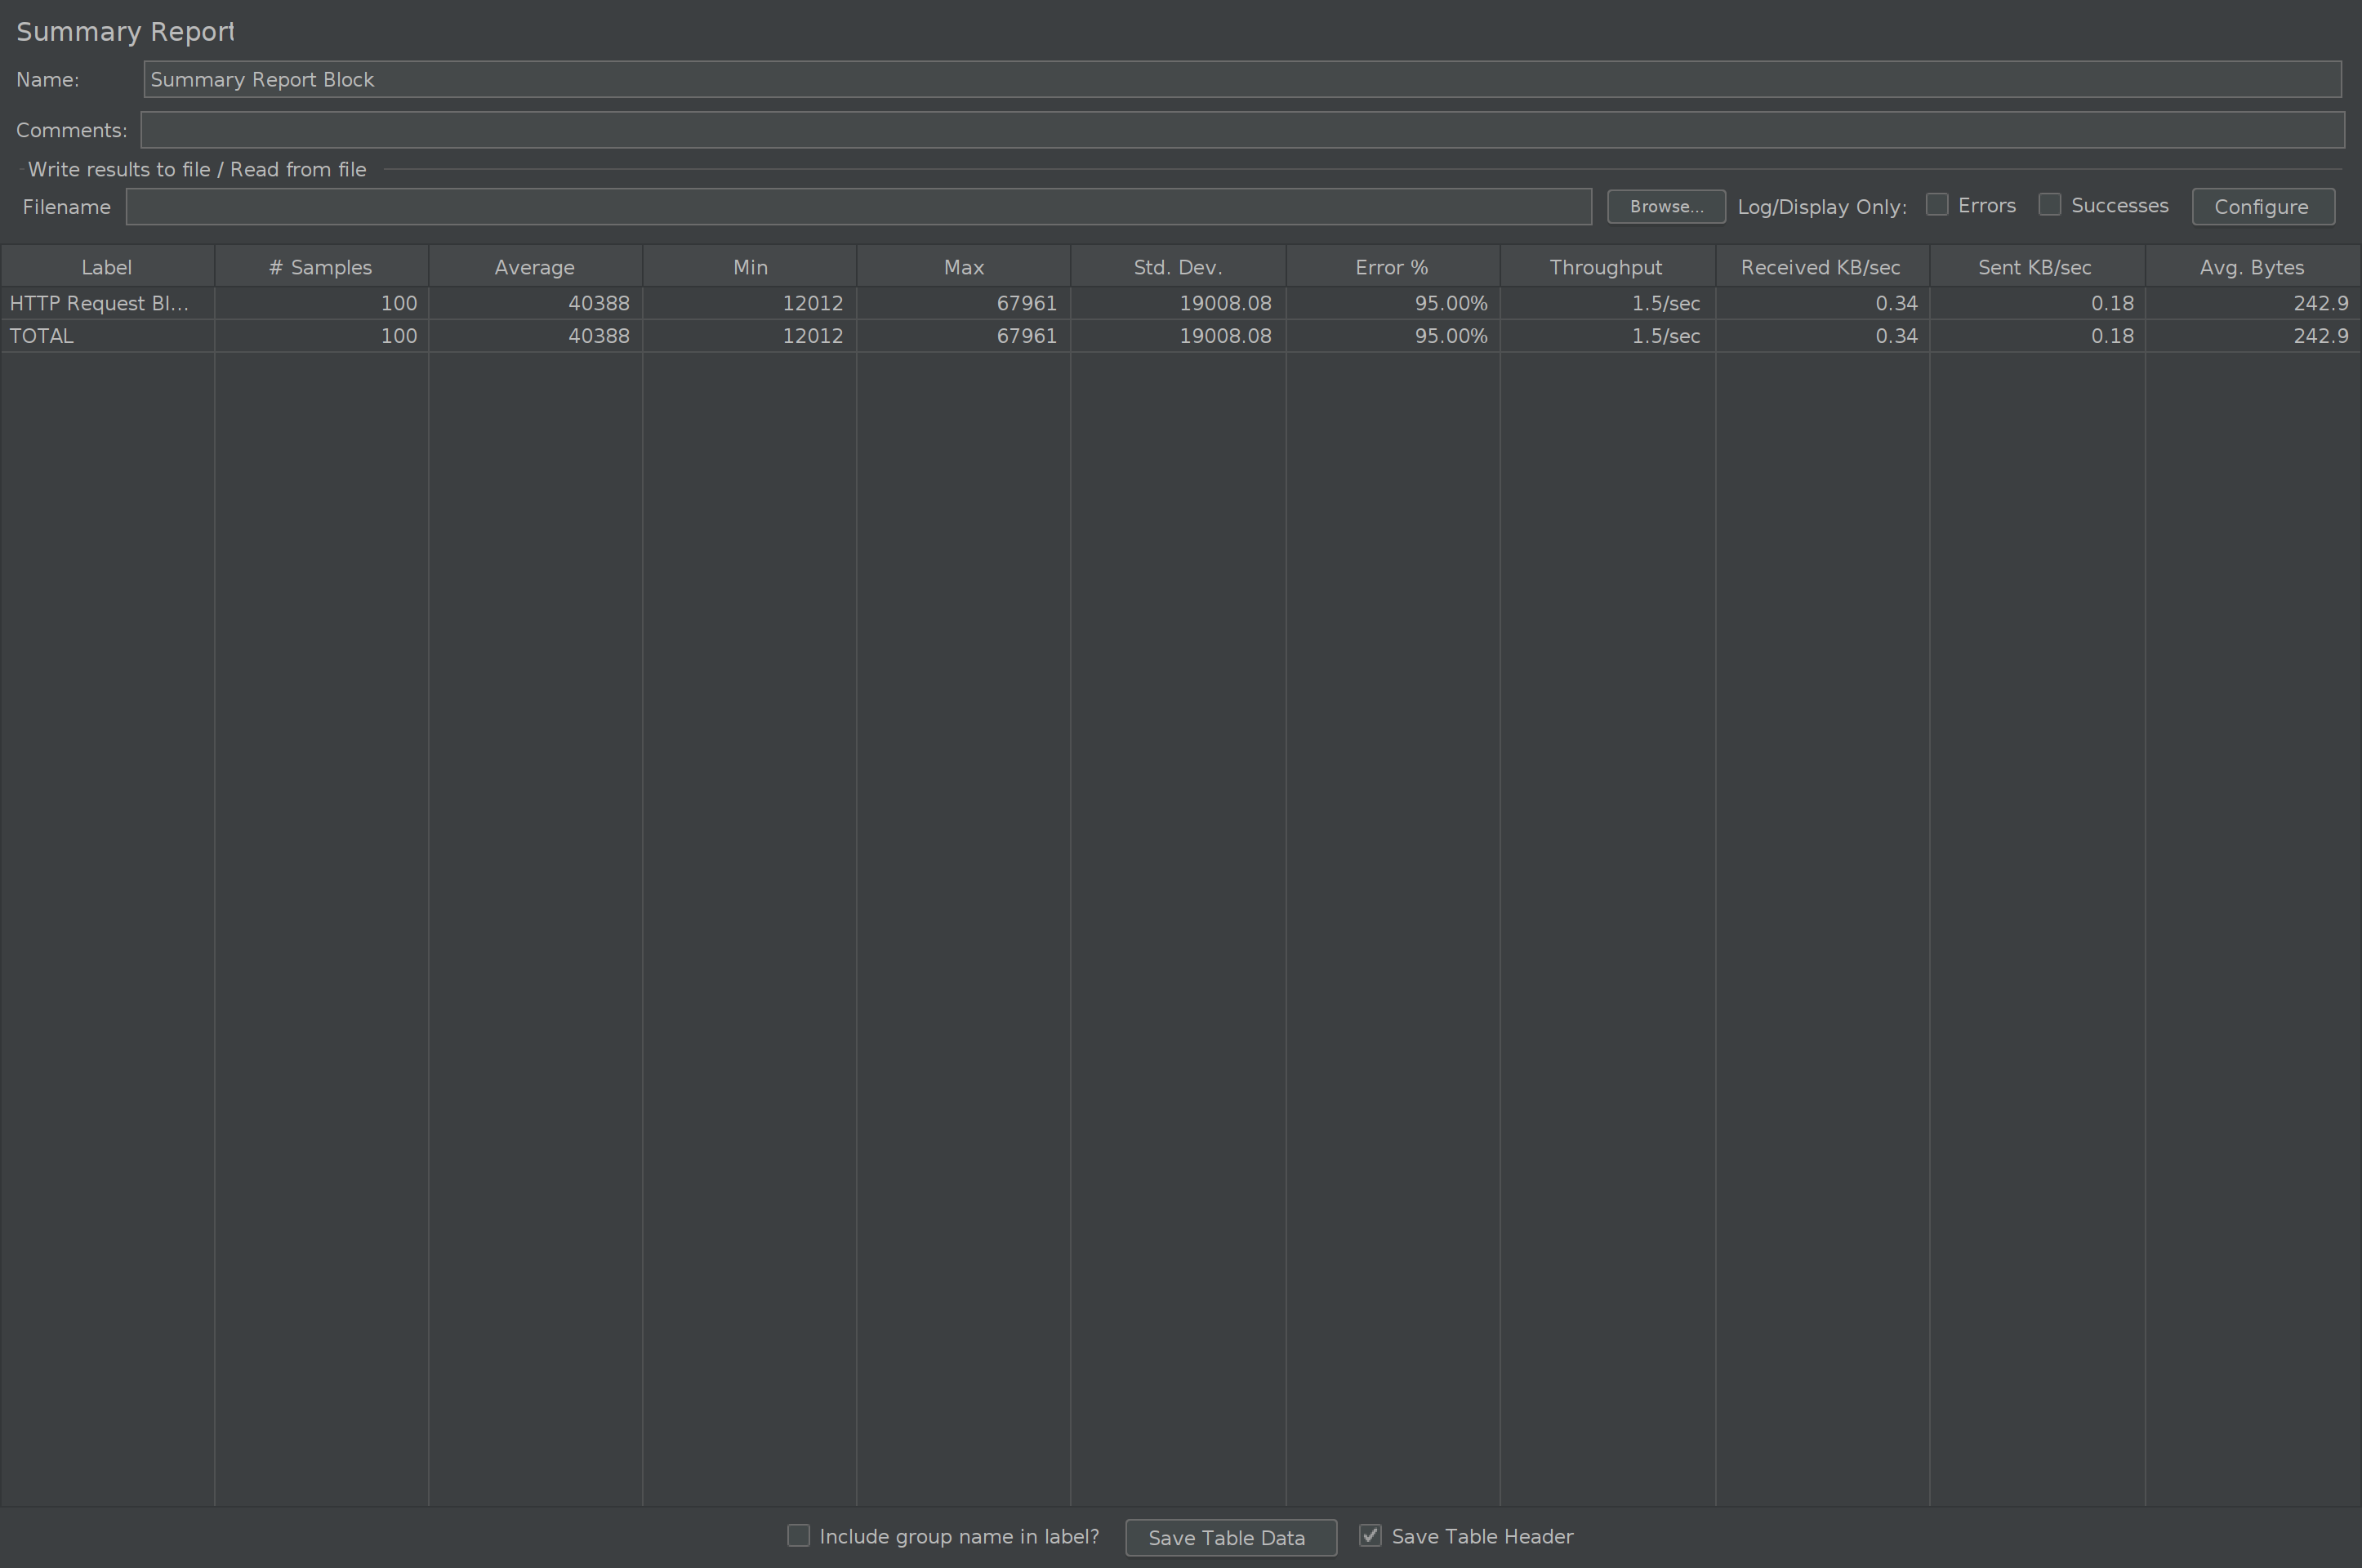
Task: Click the Avg. Bytes column header
Action: 2252,267
